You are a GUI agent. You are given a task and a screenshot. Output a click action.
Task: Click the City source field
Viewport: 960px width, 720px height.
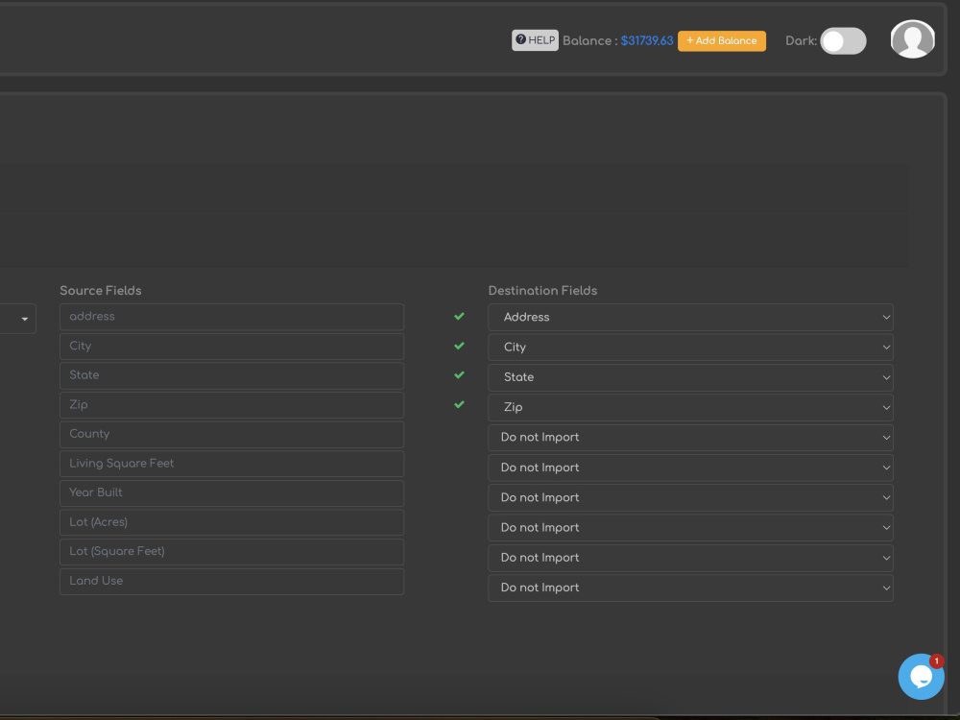click(231, 346)
